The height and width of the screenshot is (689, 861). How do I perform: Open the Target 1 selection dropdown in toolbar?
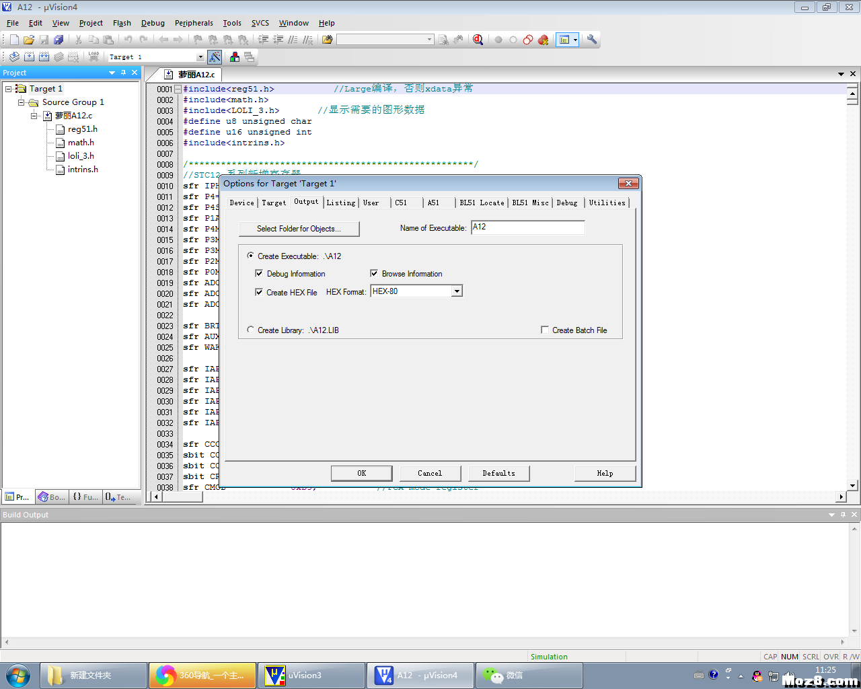coord(200,57)
